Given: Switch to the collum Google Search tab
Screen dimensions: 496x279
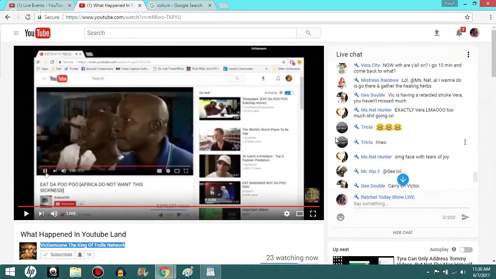Looking at the screenshot, I should coord(180,5).
